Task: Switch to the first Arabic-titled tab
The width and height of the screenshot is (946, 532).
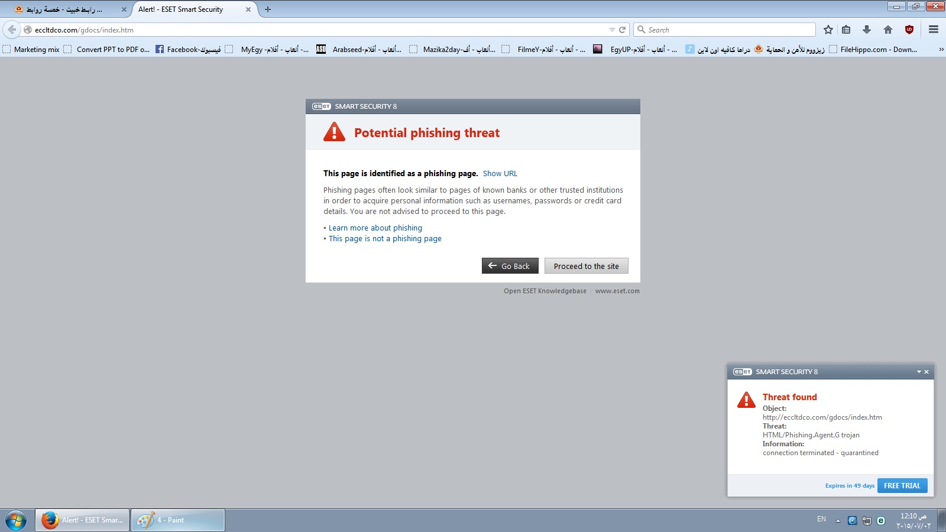Action: click(x=65, y=9)
